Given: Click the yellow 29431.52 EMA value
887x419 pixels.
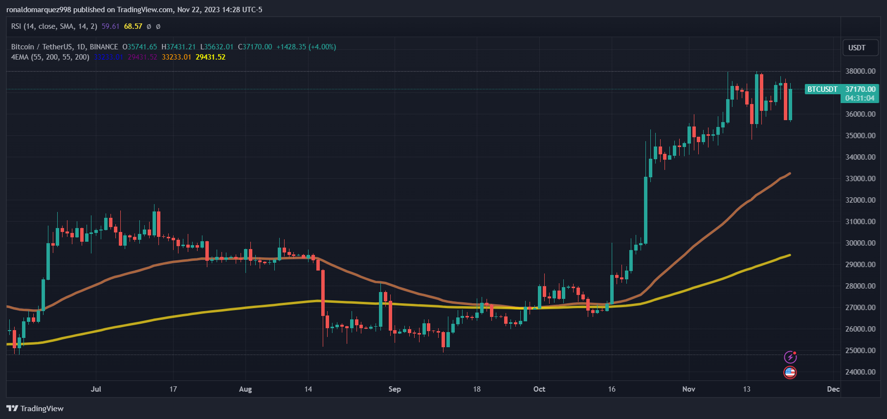Looking at the screenshot, I should [x=210, y=57].
